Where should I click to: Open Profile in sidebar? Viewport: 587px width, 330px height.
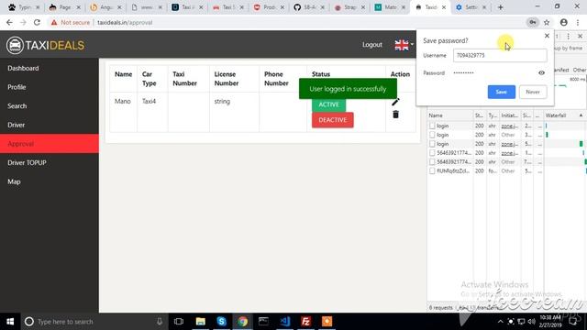(x=50, y=87)
